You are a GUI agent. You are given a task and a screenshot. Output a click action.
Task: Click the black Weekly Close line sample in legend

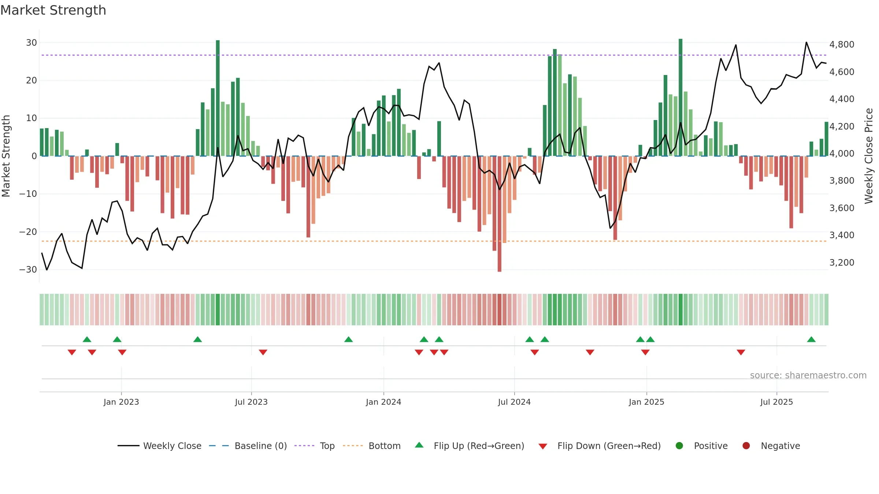[x=129, y=446]
